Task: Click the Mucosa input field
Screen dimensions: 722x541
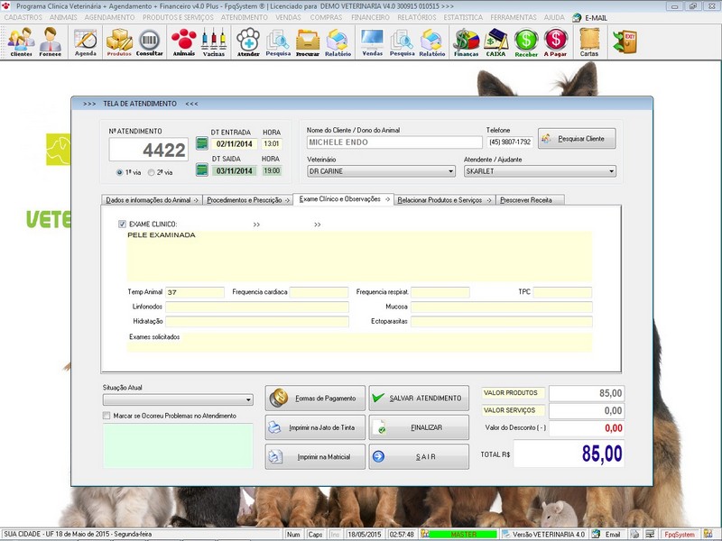Action: click(502, 307)
